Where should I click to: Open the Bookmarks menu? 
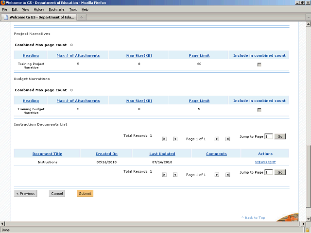tap(56, 9)
